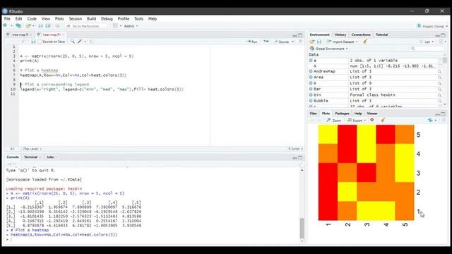Remove the current plot with the red X icon

coord(372,120)
